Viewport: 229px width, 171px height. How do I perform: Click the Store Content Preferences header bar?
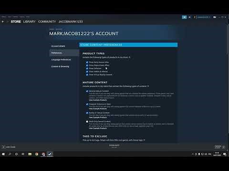pyautogui.click(x=128, y=45)
